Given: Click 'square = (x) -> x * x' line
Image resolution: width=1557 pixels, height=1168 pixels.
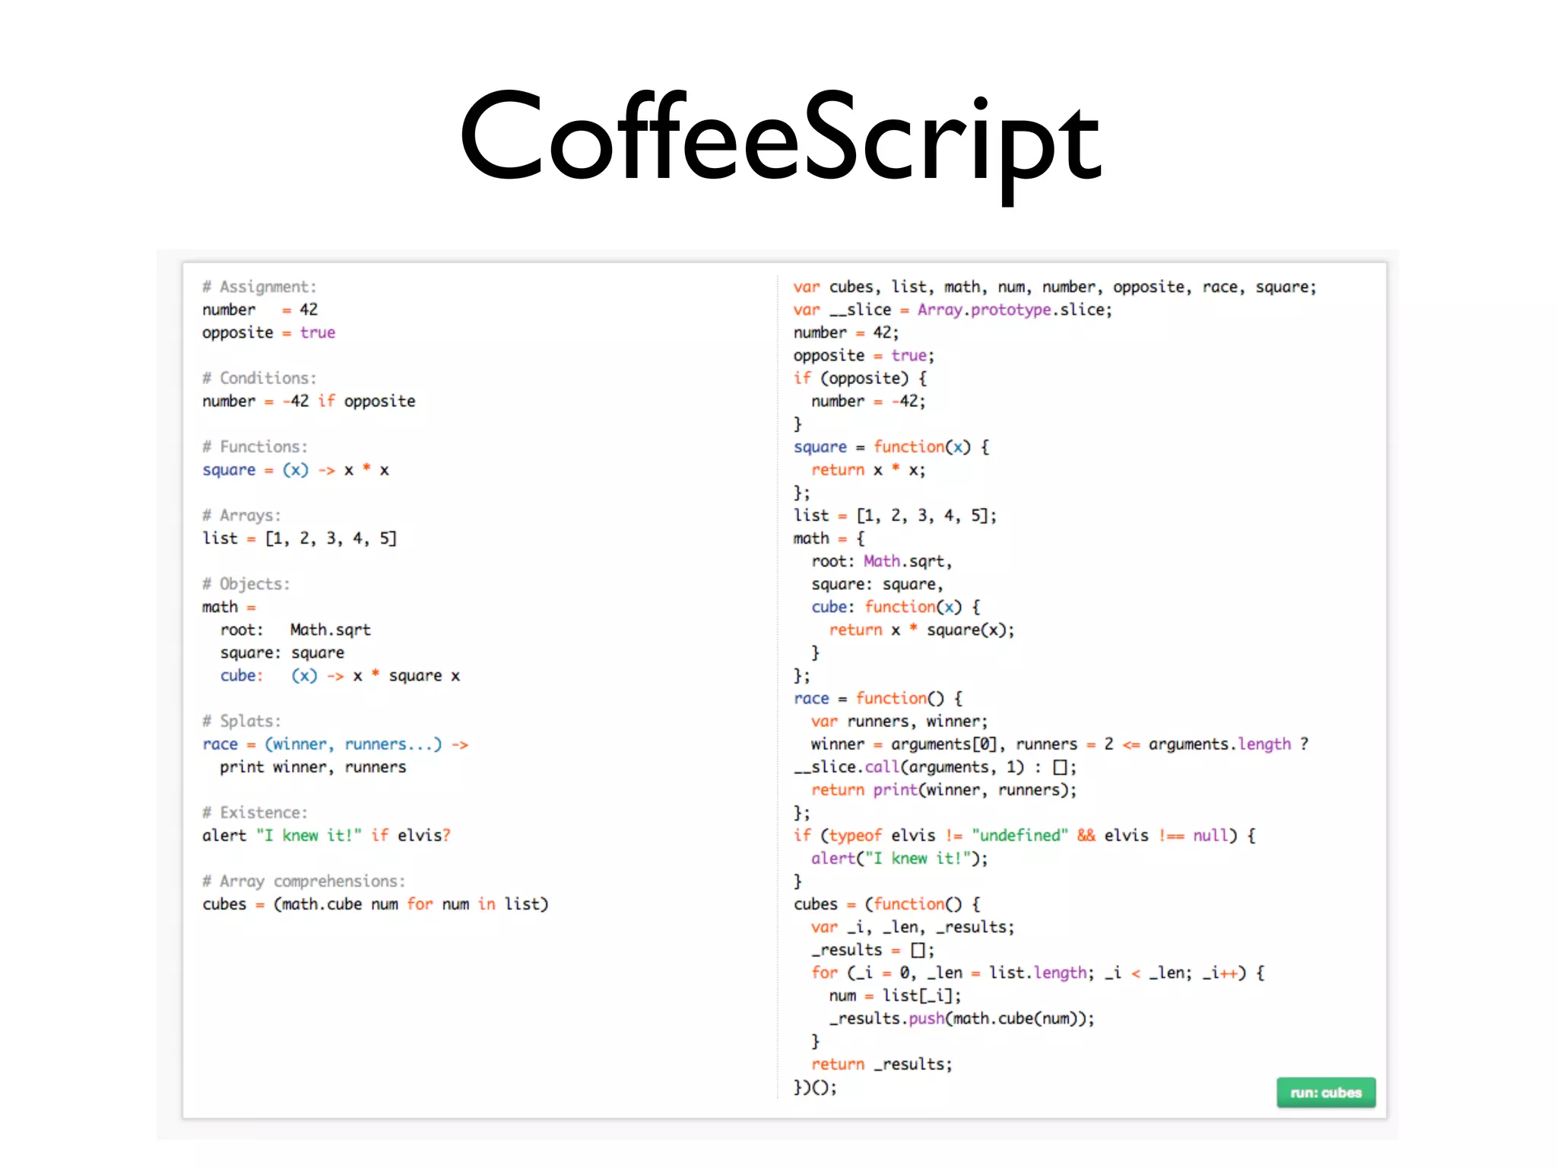Looking at the screenshot, I should coord(296,470).
